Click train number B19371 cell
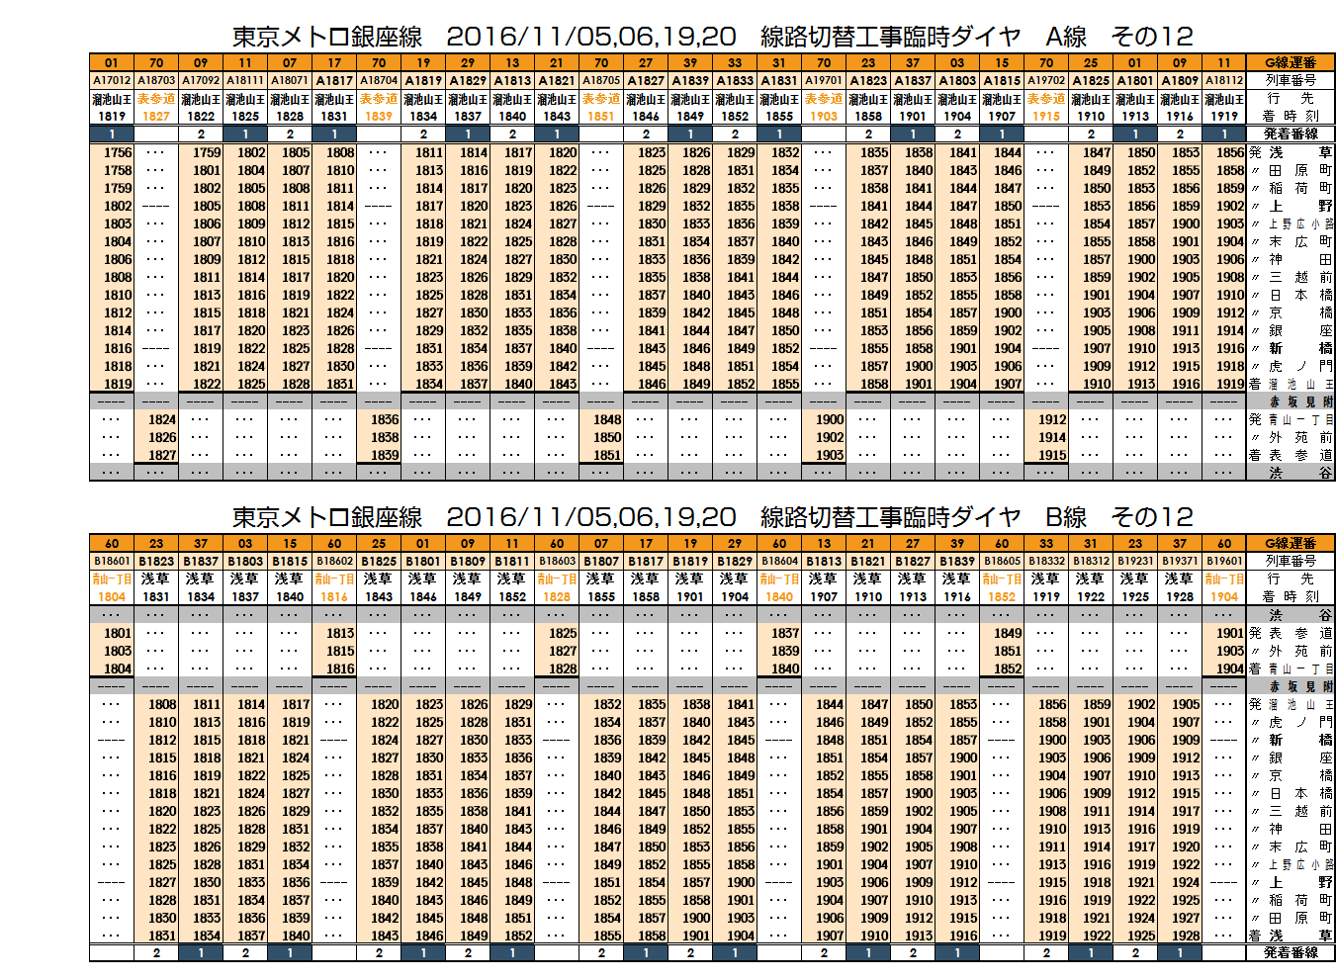Screen dimensions: 1336x980 click(x=1180, y=561)
